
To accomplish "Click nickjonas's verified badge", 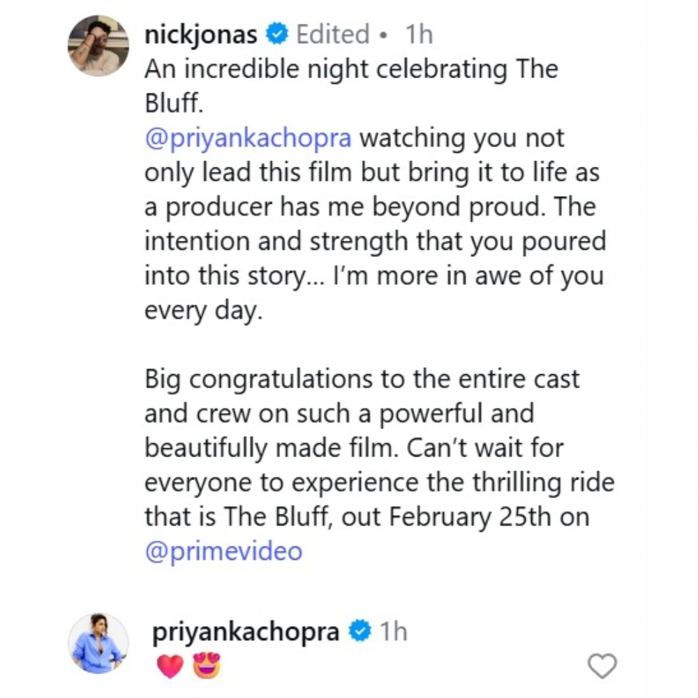I will tap(277, 34).
